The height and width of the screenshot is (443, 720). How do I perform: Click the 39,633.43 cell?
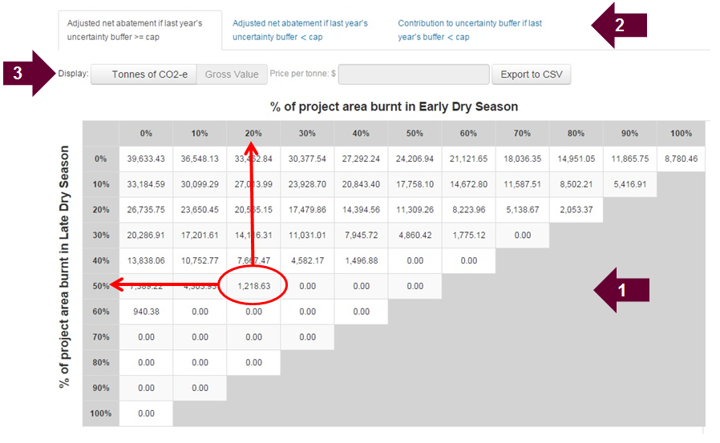[145, 159]
